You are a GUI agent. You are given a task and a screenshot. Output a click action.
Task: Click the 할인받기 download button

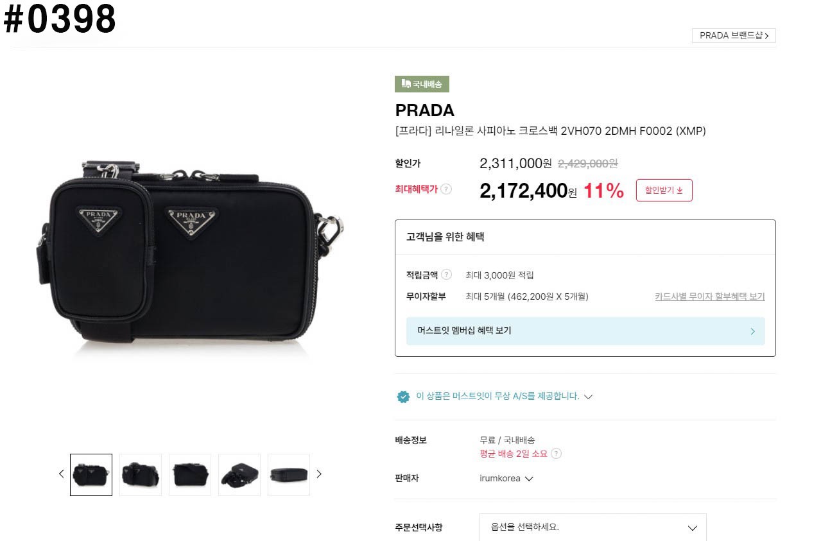coord(664,190)
